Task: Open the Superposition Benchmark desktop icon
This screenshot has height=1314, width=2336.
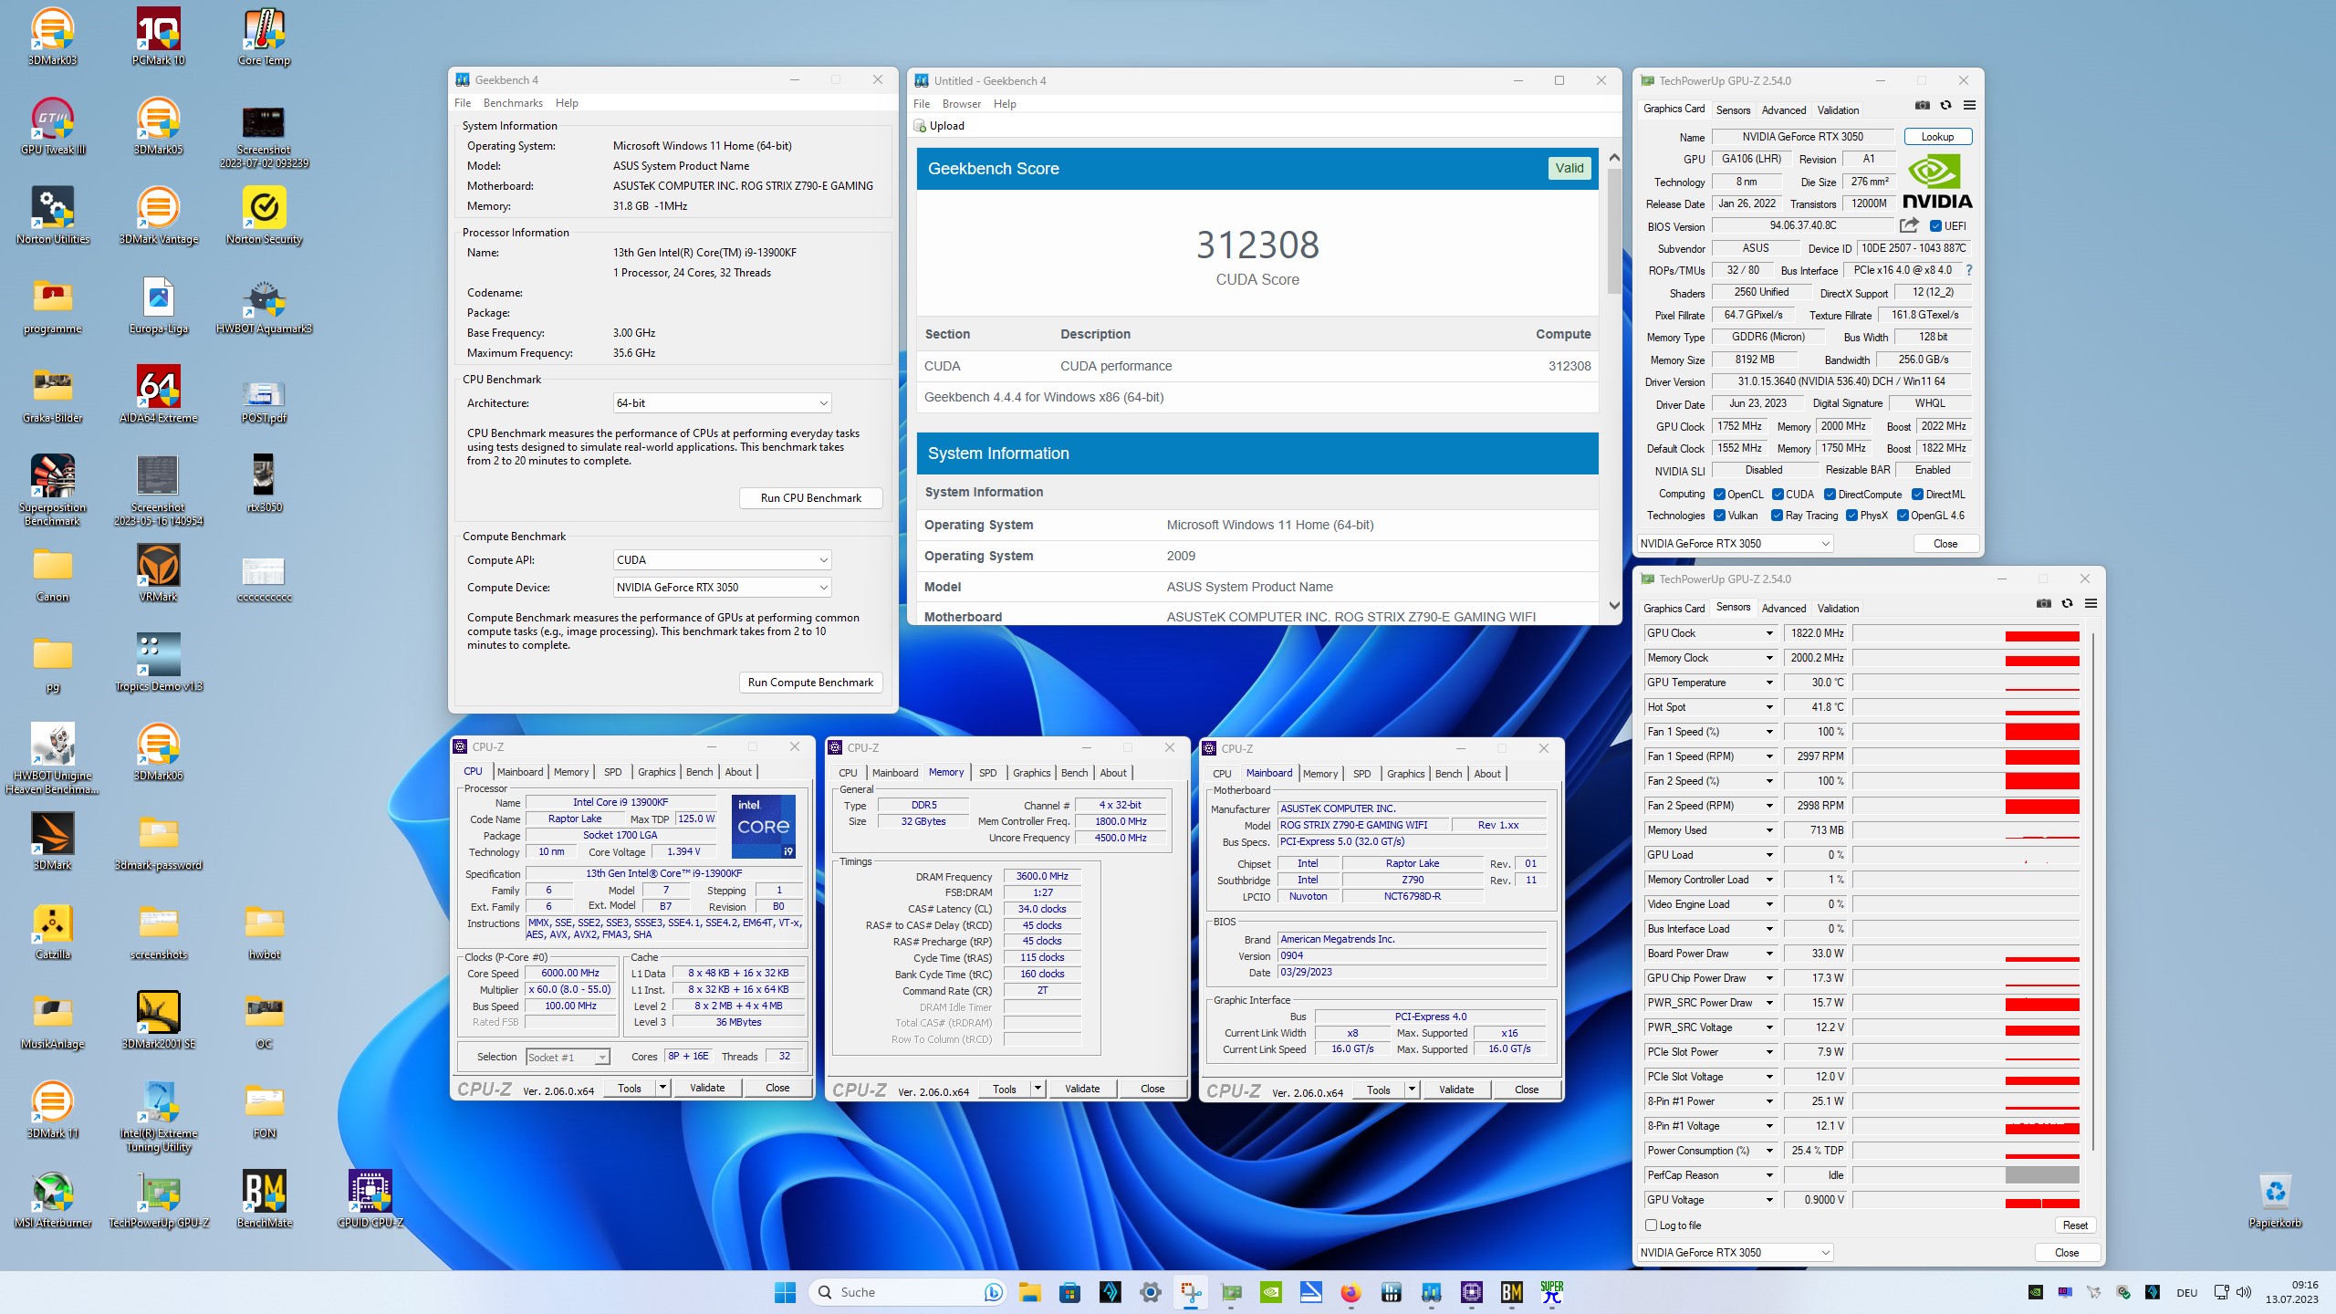Action: 52,490
